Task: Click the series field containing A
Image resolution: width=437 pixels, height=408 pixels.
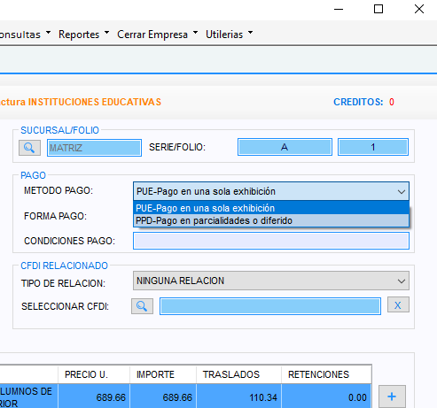Action: [285, 147]
